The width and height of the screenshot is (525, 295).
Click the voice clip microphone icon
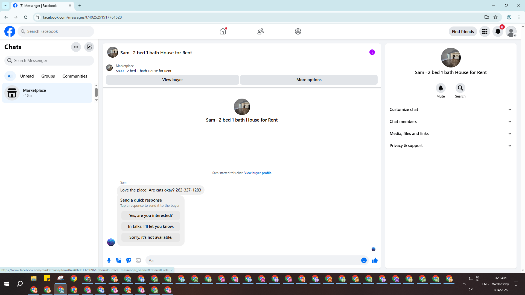coord(109,260)
